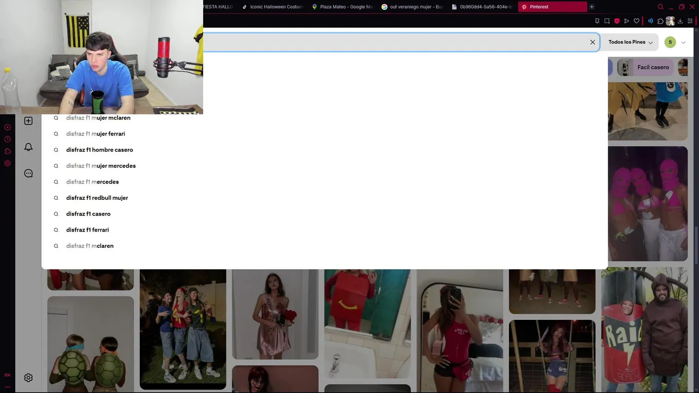Viewport: 699px width, 393px height.
Task: Click search icon beside 'disfraz f1 ferrari'
Action: 56,230
